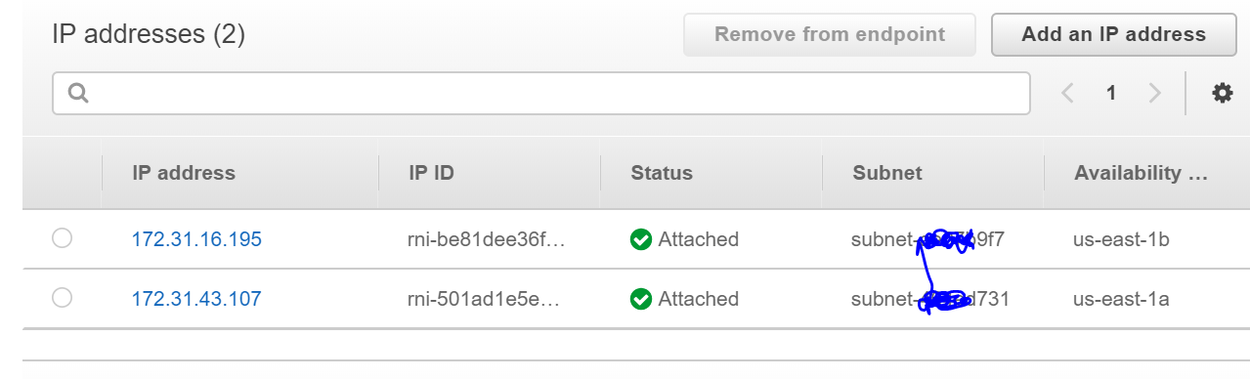Go to previous page arrow
1250x379 pixels.
(x=1067, y=93)
